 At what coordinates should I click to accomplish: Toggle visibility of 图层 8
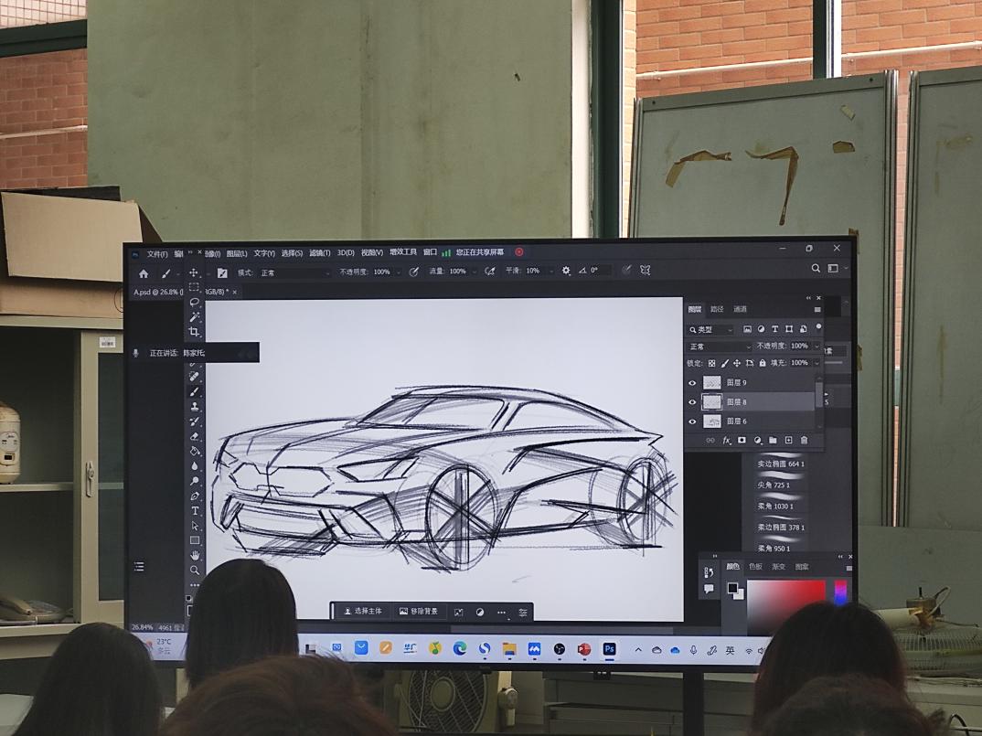[x=692, y=401]
